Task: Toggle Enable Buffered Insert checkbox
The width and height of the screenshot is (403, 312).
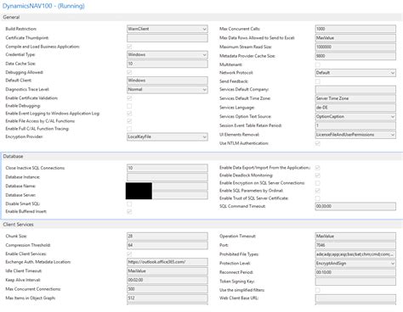Action: click(129, 211)
